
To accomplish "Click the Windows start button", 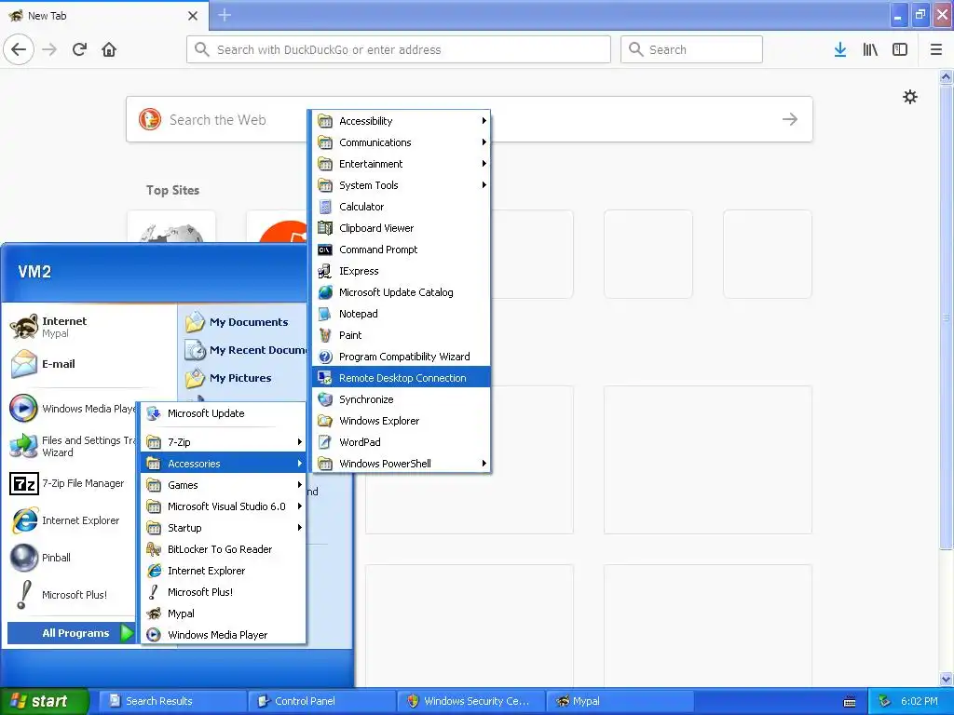I will [x=45, y=701].
